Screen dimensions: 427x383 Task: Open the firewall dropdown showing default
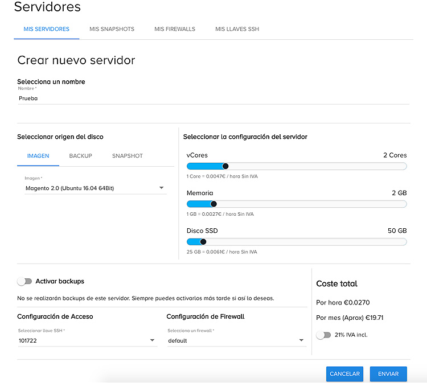pyautogui.click(x=237, y=340)
